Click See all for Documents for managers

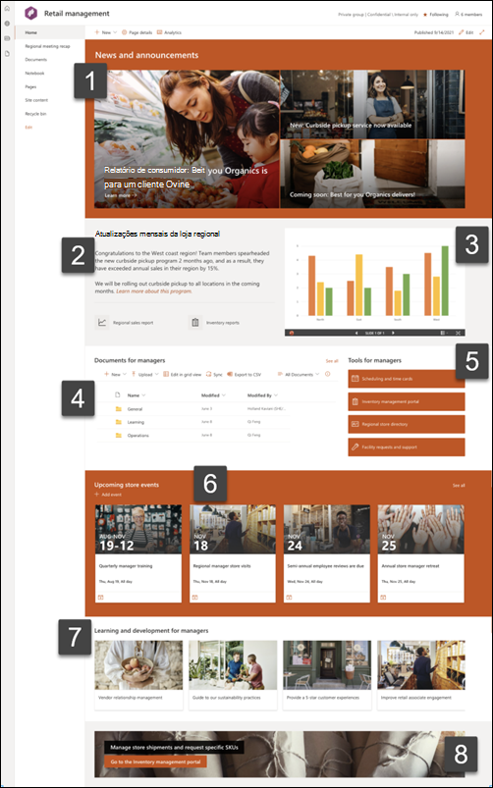click(x=332, y=361)
